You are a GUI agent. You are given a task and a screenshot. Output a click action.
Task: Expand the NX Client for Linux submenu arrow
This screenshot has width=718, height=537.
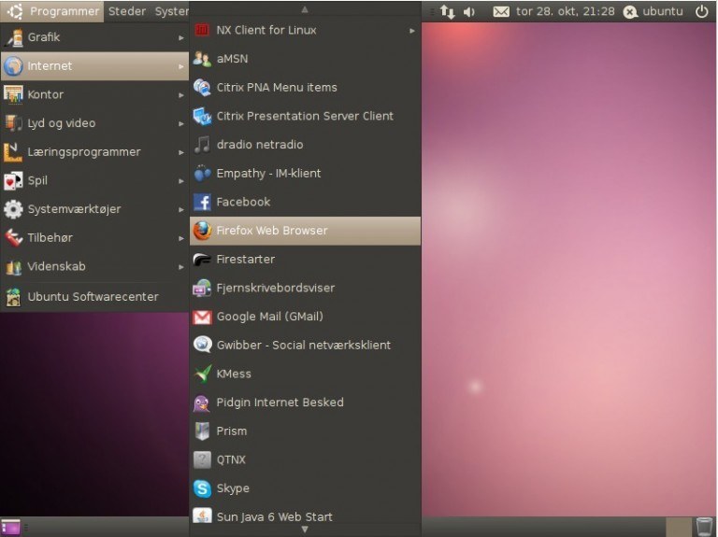pos(412,31)
